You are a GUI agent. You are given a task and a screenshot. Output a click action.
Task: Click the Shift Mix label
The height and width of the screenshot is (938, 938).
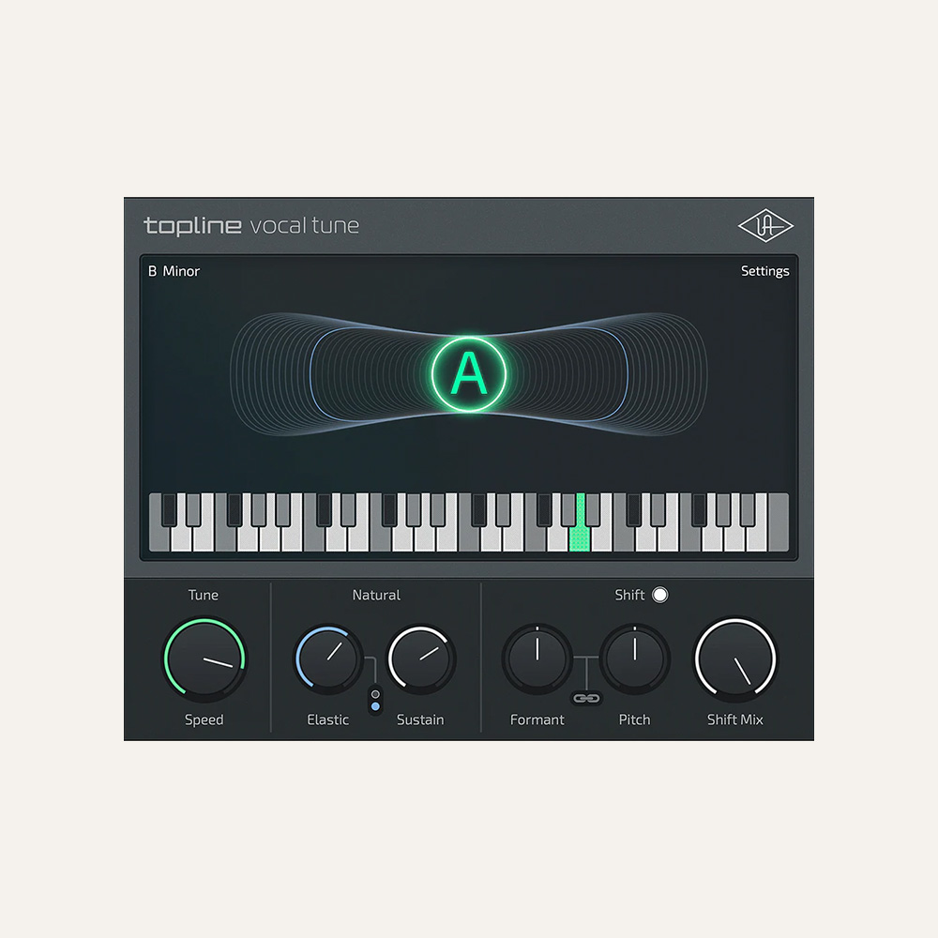(x=735, y=719)
